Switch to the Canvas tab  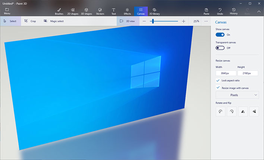(x=141, y=12)
